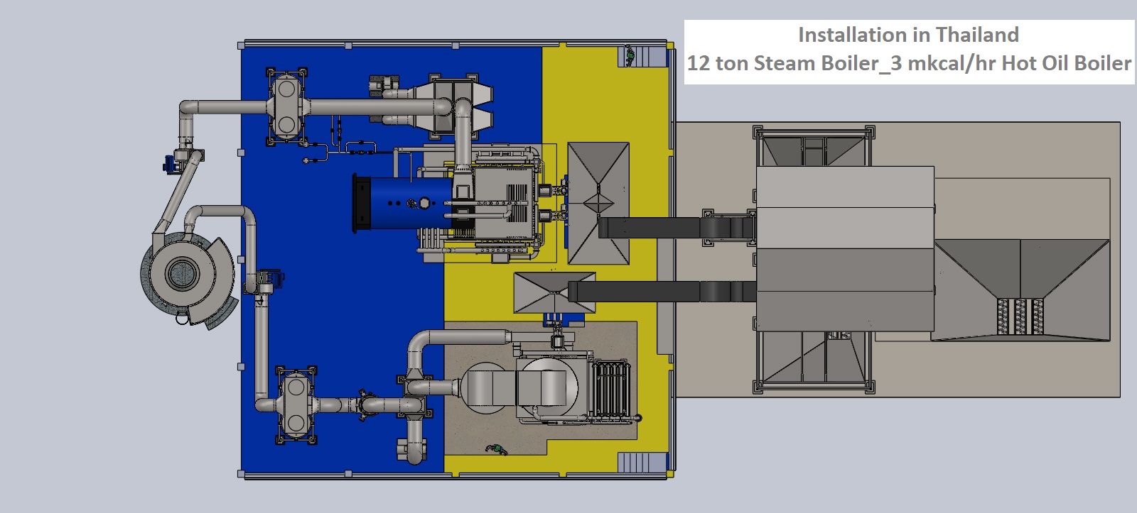The height and width of the screenshot is (513, 1137).
Task: Click the green human figure on bottom floor
Action: point(496,448)
